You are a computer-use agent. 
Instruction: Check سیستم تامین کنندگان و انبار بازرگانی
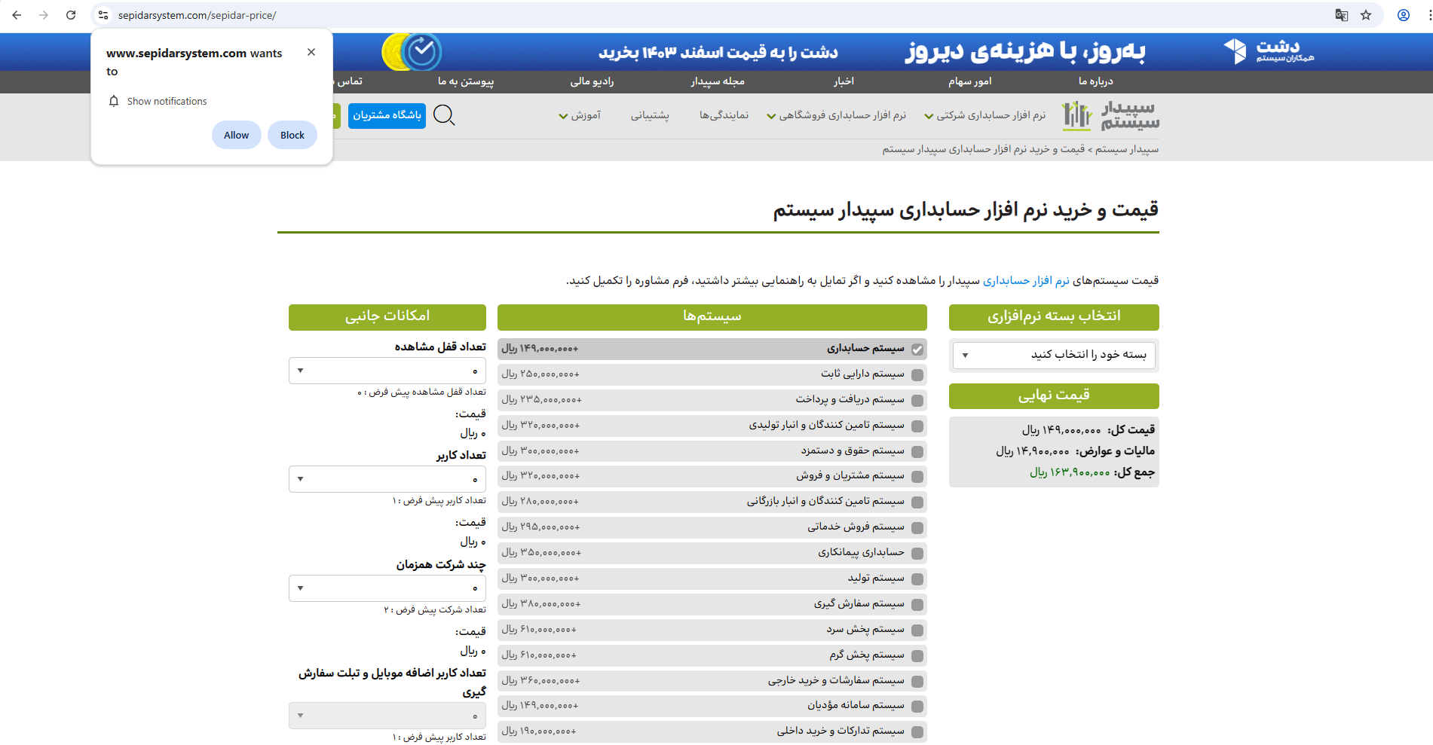pyautogui.click(x=917, y=502)
